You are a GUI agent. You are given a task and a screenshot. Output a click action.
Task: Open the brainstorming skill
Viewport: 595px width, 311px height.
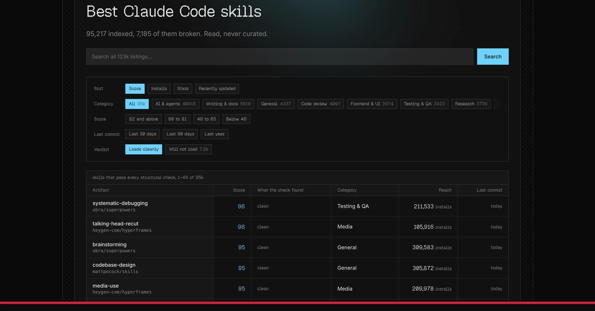110,245
